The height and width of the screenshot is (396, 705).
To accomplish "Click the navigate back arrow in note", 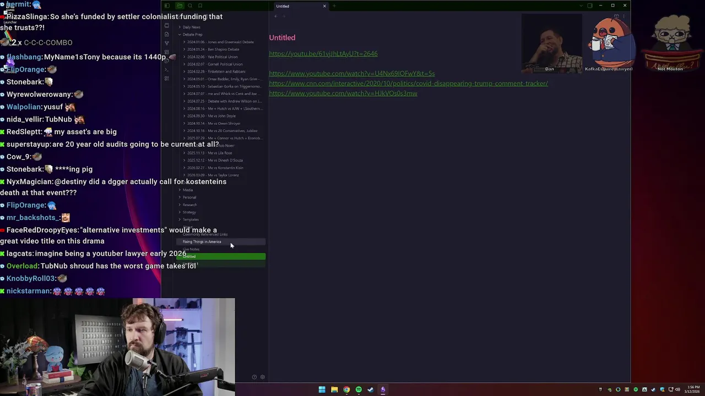I will [276, 16].
